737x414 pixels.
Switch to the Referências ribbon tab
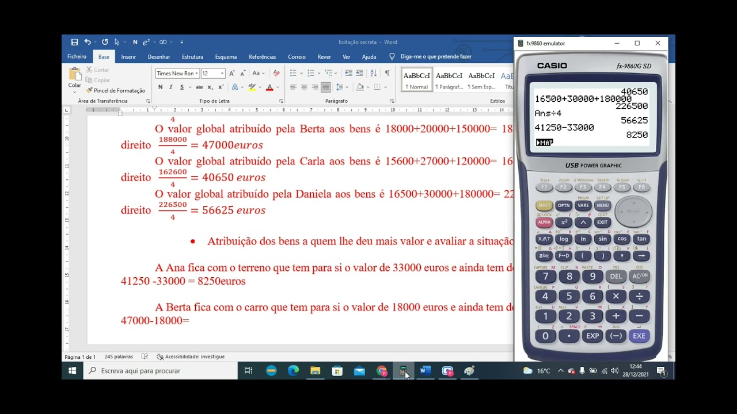coord(262,57)
